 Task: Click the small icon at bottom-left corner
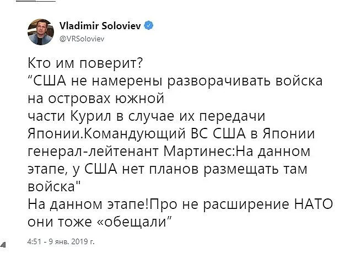pyautogui.click(x=3, y=245)
